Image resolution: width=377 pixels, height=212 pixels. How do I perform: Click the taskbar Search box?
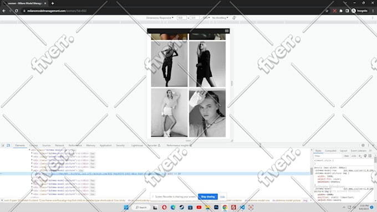pyautogui.click(x=141, y=208)
